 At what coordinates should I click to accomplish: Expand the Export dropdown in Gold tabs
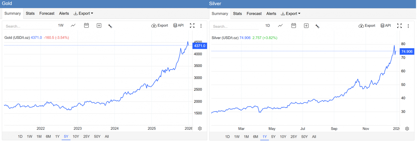click(x=83, y=14)
